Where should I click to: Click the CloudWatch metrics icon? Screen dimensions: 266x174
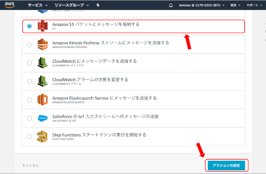(42, 63)
